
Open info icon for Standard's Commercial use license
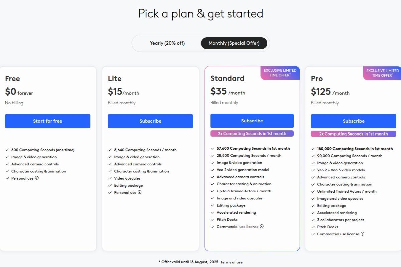(262, 226)
